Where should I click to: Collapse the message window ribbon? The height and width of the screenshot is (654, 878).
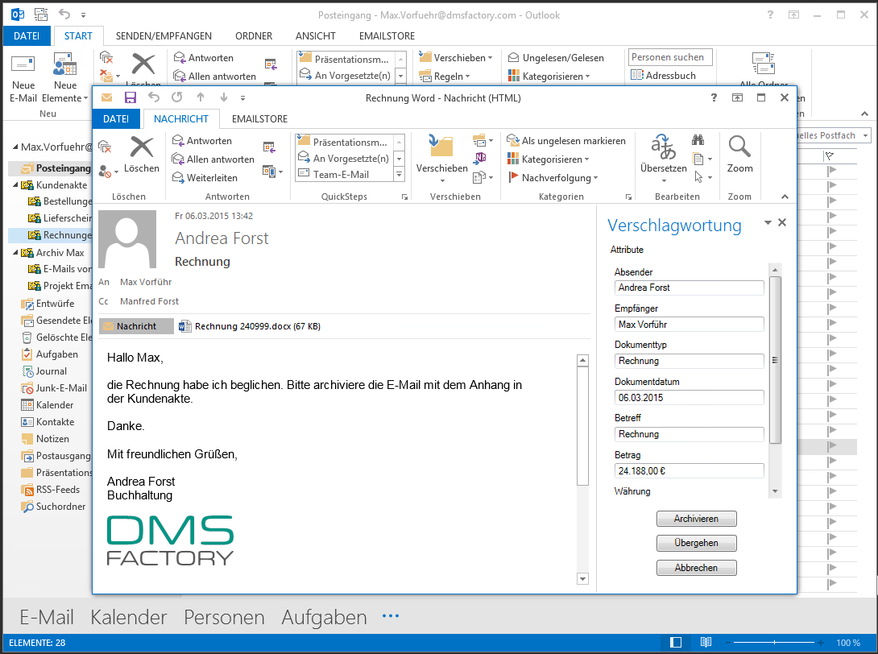785,197
